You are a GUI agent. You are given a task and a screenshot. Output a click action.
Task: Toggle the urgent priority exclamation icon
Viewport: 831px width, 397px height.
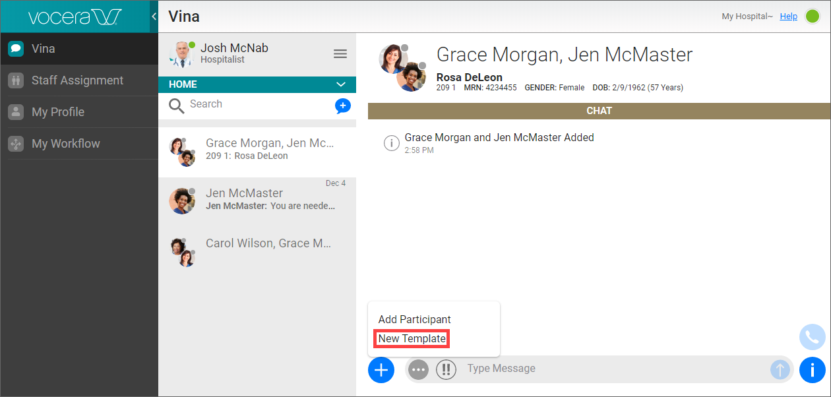click(446, 370)
